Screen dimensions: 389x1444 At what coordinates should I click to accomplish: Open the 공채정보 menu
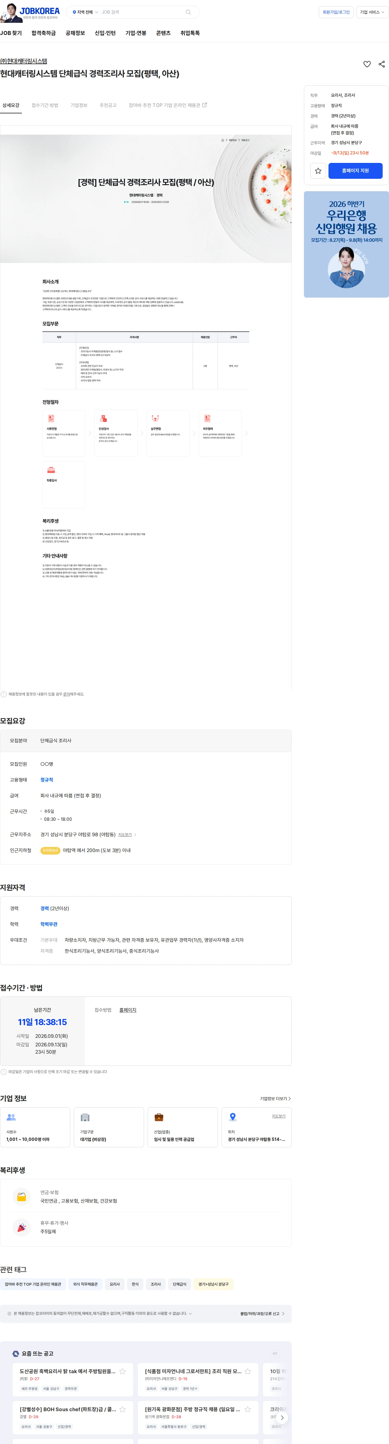75,33
